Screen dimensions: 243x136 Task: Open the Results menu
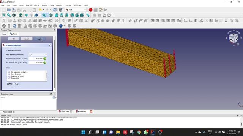(59, 5)
